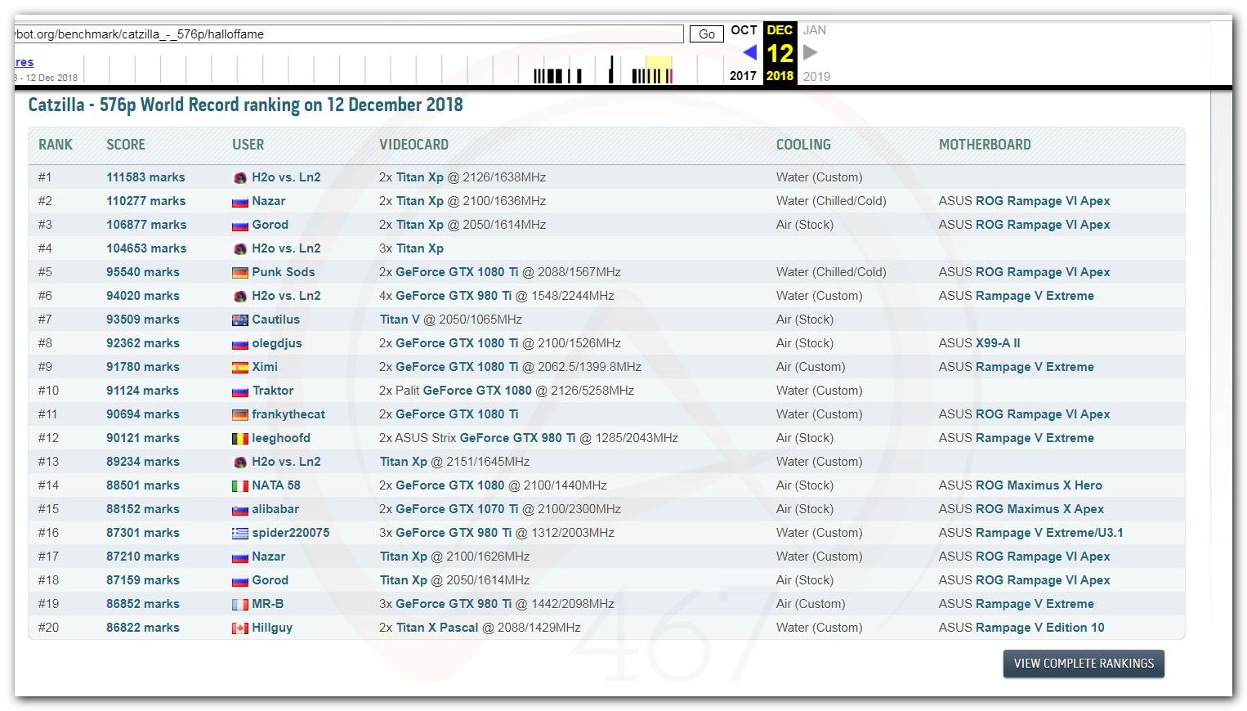The width and height of the screenshot is (1247, 711).
Task: Click the Italian flag next to NATA 58
Action: tap(240, 485)
